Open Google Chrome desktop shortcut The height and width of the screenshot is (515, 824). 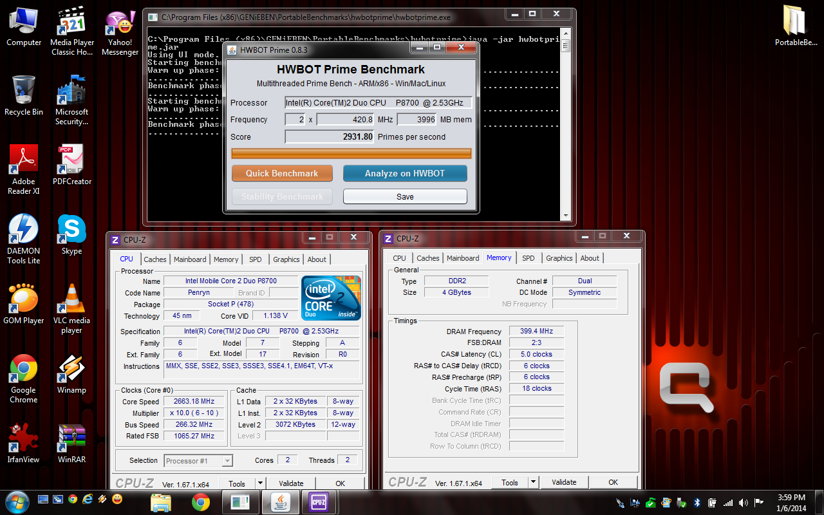click(24, 378)
